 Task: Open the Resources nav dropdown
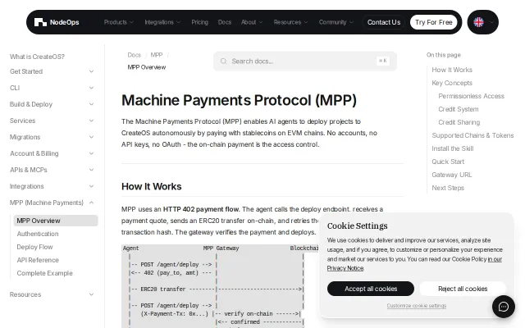click(x=290, y=22)
